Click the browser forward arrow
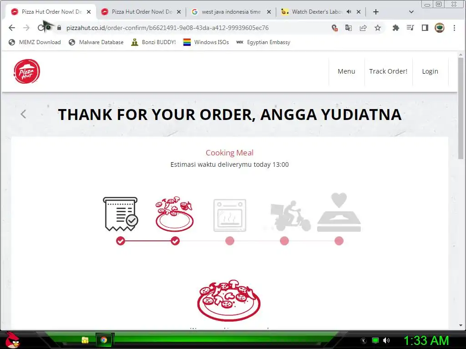 26,28
